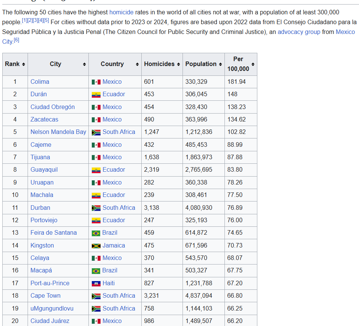Open the Zacatecas city link

45,119
